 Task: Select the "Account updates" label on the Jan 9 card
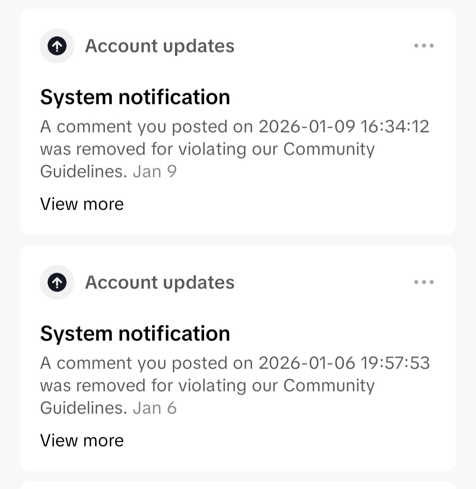[160, 46]
